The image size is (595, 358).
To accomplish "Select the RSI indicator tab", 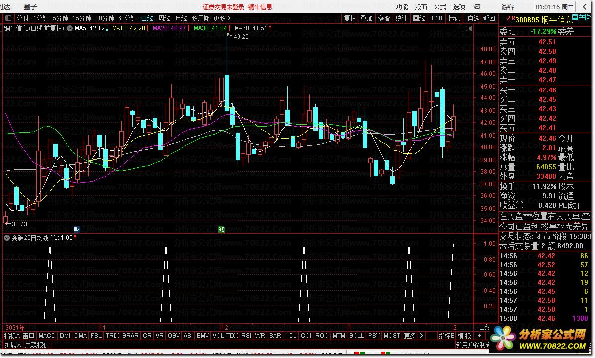I will [246, 336].
